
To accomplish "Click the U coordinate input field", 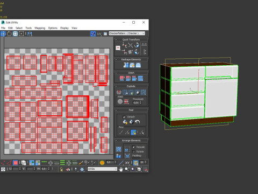I will (16, 169).
